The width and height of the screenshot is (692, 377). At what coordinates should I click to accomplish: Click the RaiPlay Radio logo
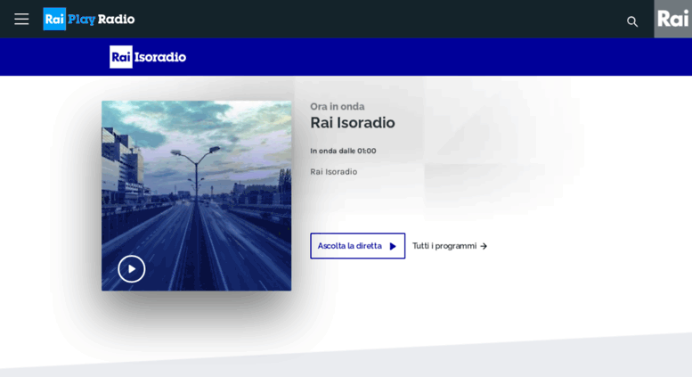(x=89, y=19)
